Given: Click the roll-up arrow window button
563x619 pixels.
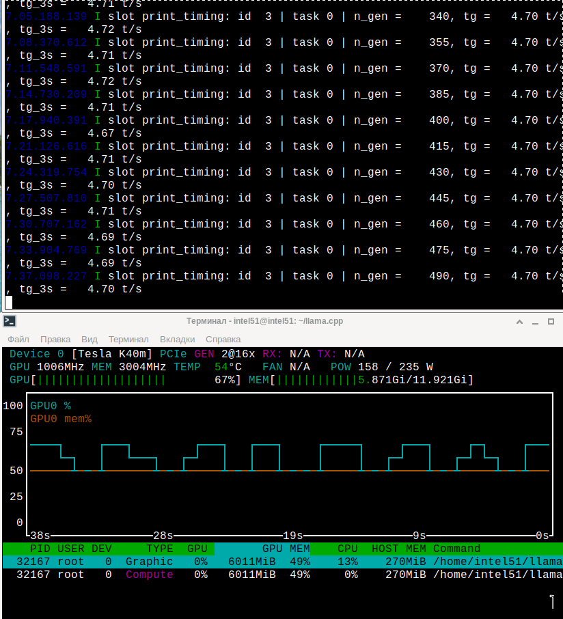Looking at the screenshot, I should [x=519, y=322].
